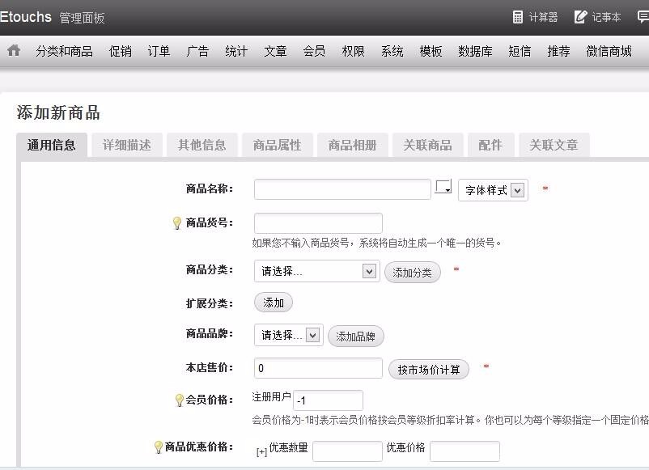Open the 商品品牌 请选择 dropdown
This screenshot has width=649, height=470.
coord(287,336)
